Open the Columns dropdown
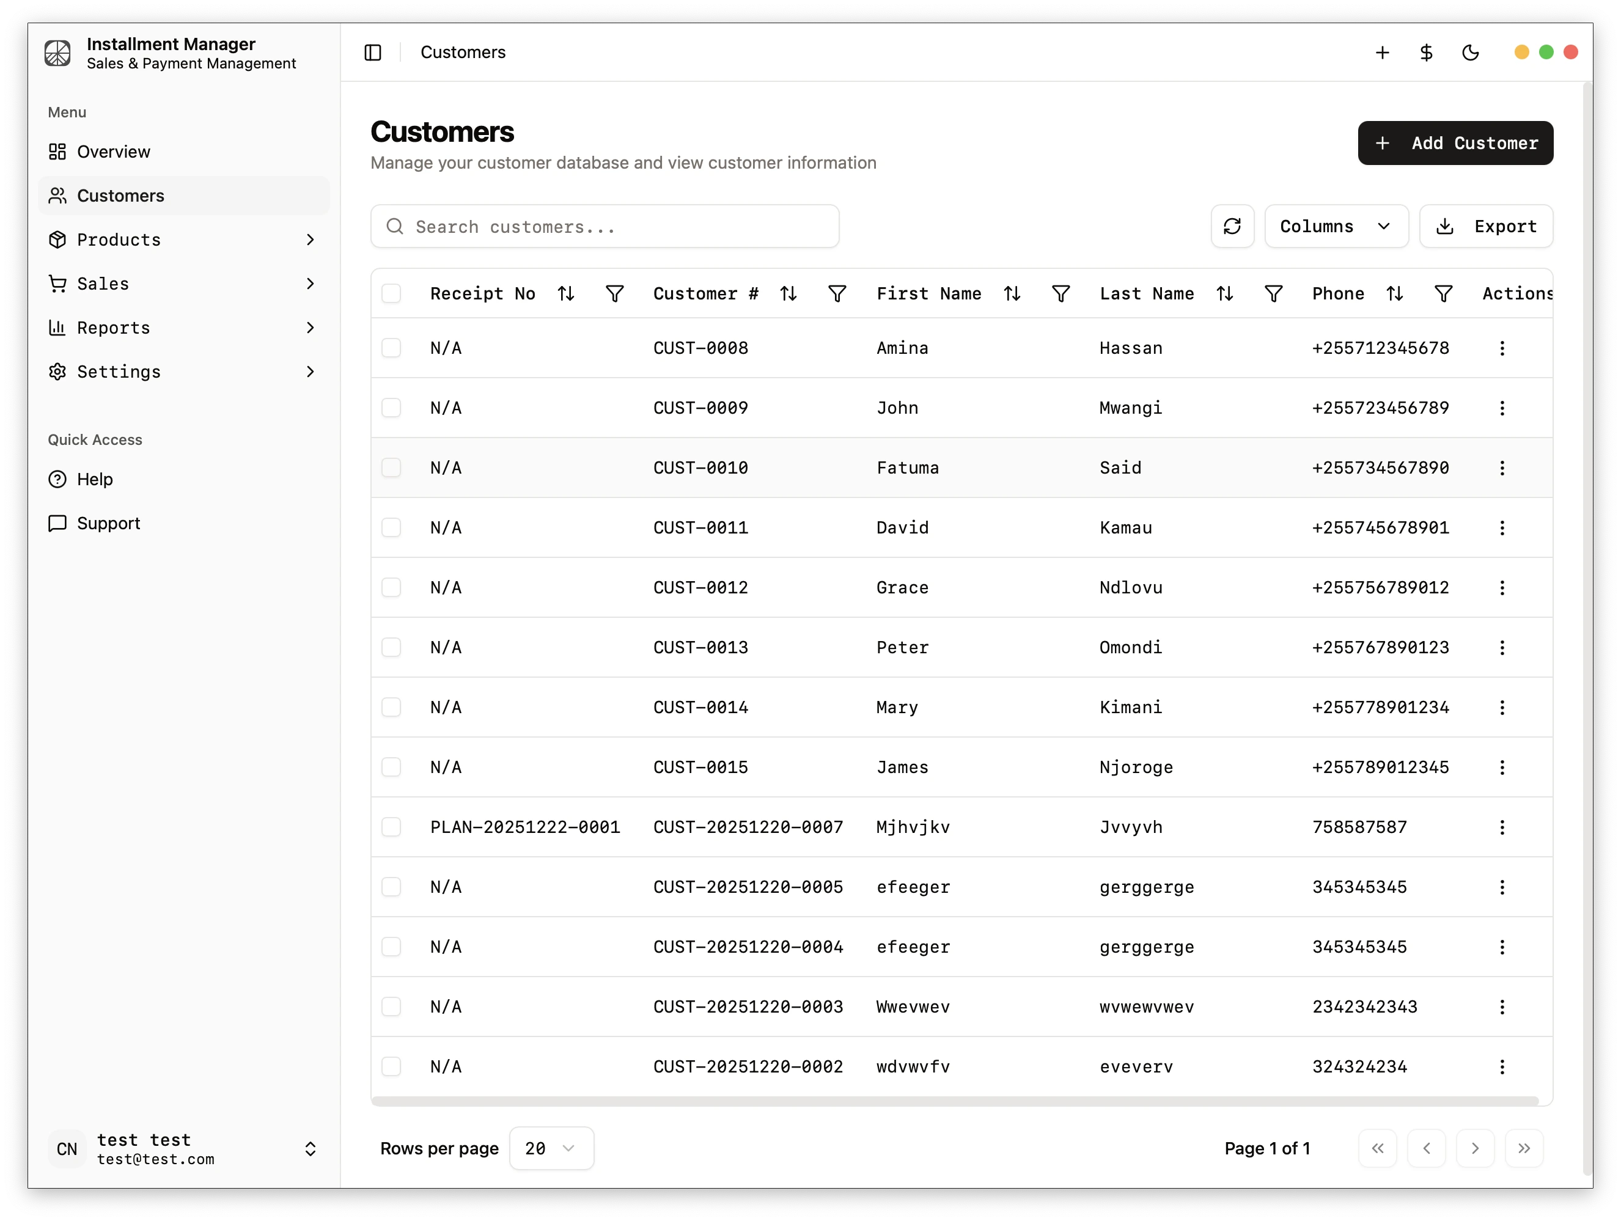 (x=1335, y=226)
